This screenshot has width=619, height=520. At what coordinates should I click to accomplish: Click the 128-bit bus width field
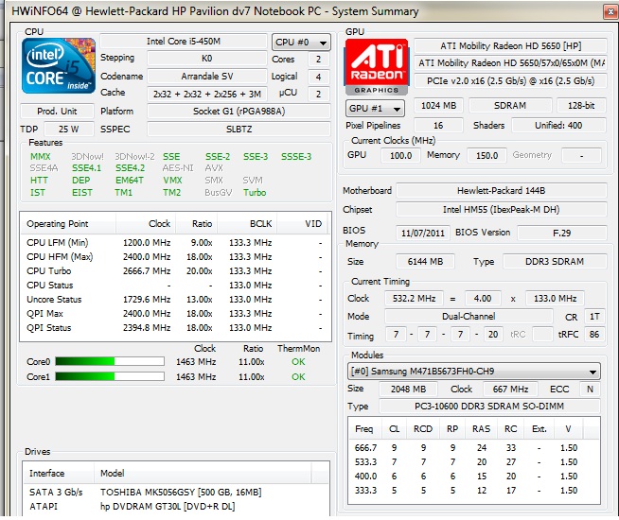point(581,105)
